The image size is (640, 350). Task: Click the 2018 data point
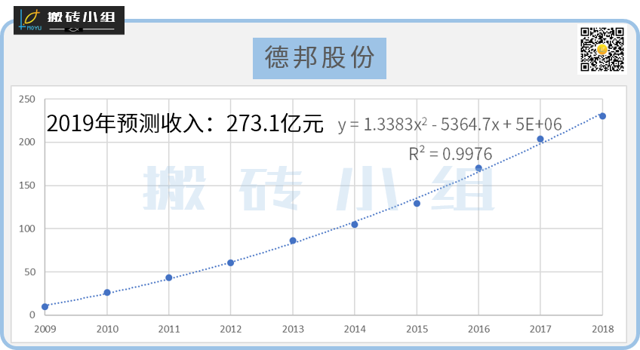[602, 116]
